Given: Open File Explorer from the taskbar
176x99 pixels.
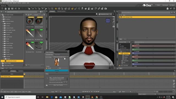Looking at the screenshot, I should pyautogui.click(x=47, y=97).
